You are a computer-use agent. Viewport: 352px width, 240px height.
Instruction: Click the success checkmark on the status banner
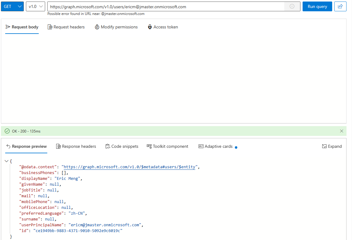pyautogui.click(x=7, y=131)
